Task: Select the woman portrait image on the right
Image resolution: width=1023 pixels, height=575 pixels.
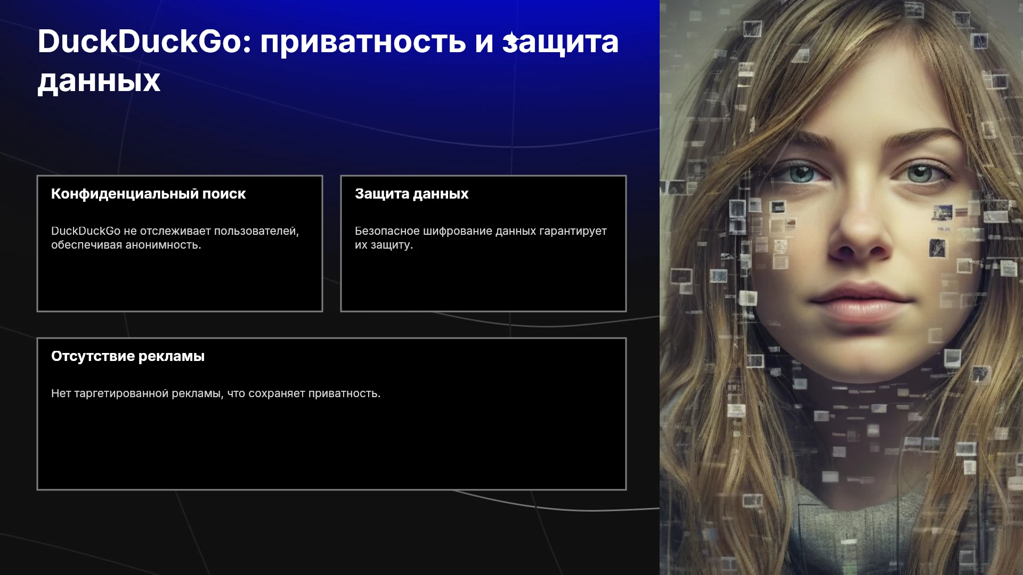Action: pos(841,287)
